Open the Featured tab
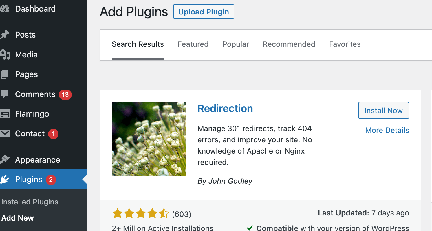Image resolution: width=432 pixels, height=231 pixels. 193,44
